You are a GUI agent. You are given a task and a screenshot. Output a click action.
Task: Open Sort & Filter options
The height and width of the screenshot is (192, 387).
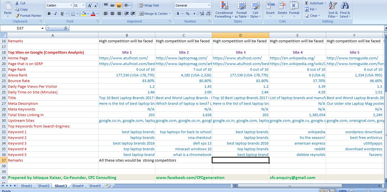[x=332, y=10]
